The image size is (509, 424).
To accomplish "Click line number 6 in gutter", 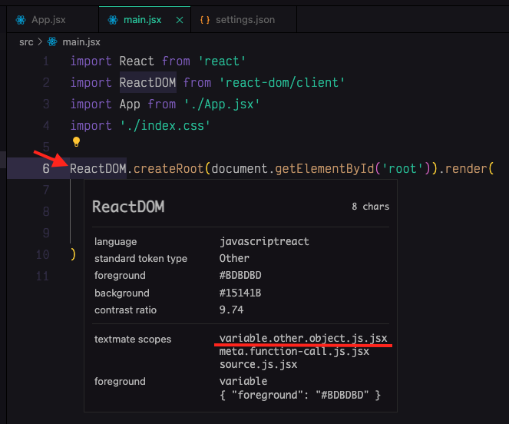I will (46, 168).
